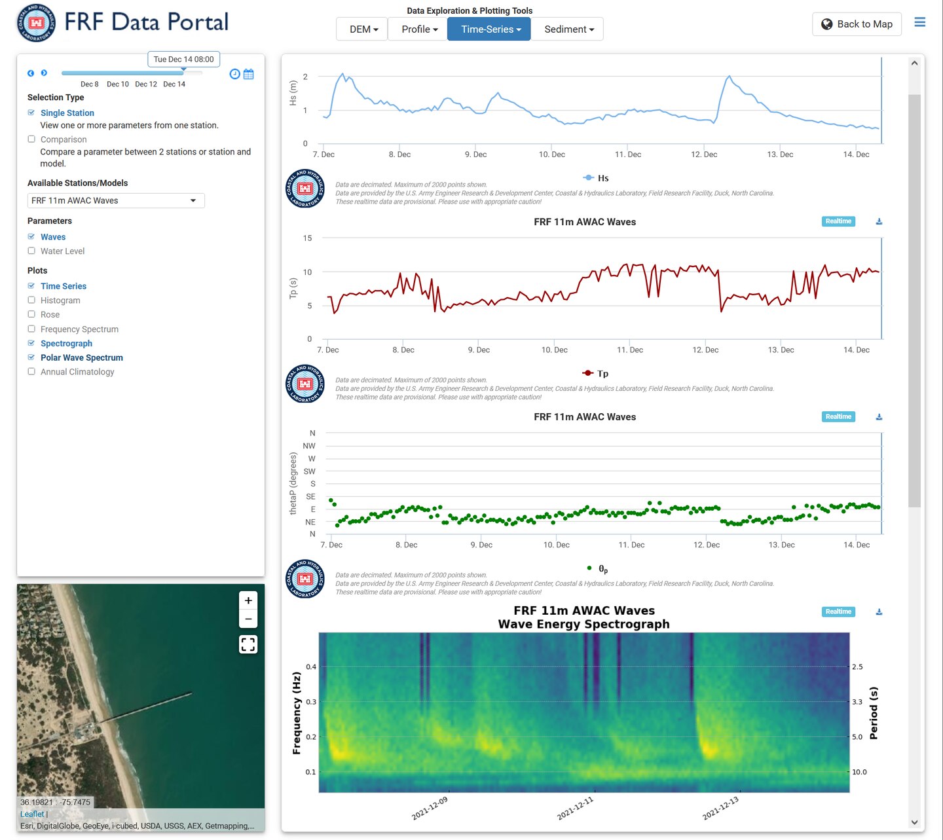The image size is (943, 840).
Task: Select Single Station selection type
Action: click(x=31, y=113)
